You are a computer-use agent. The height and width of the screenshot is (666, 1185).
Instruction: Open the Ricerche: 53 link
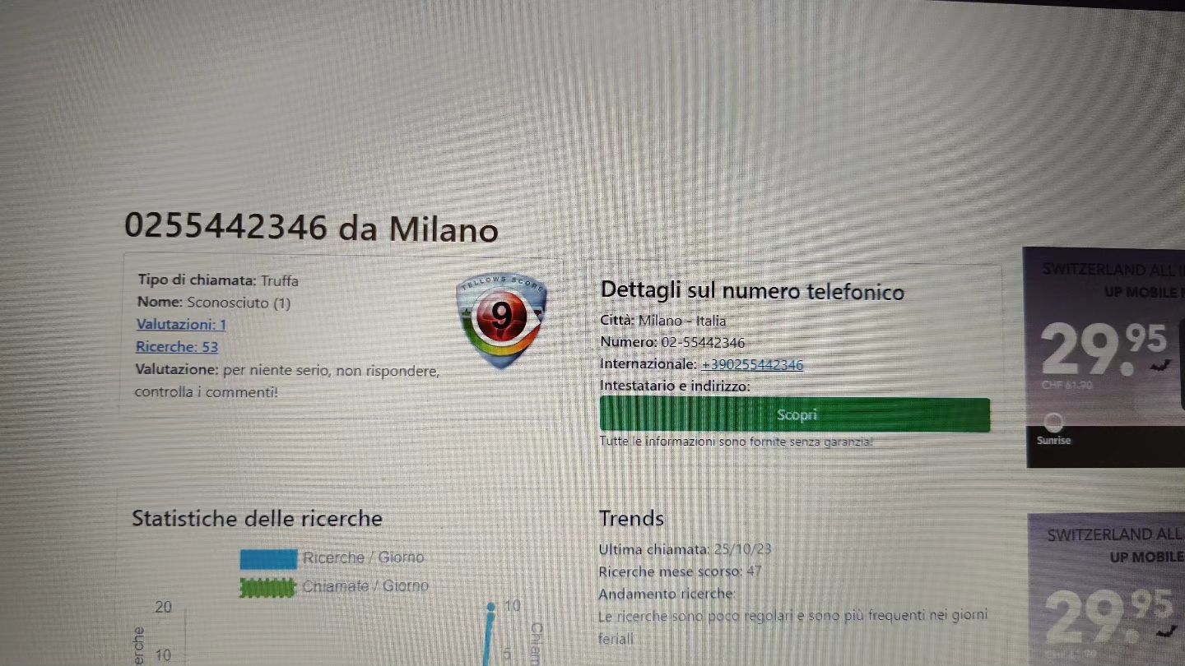click(x=177, y=347)
